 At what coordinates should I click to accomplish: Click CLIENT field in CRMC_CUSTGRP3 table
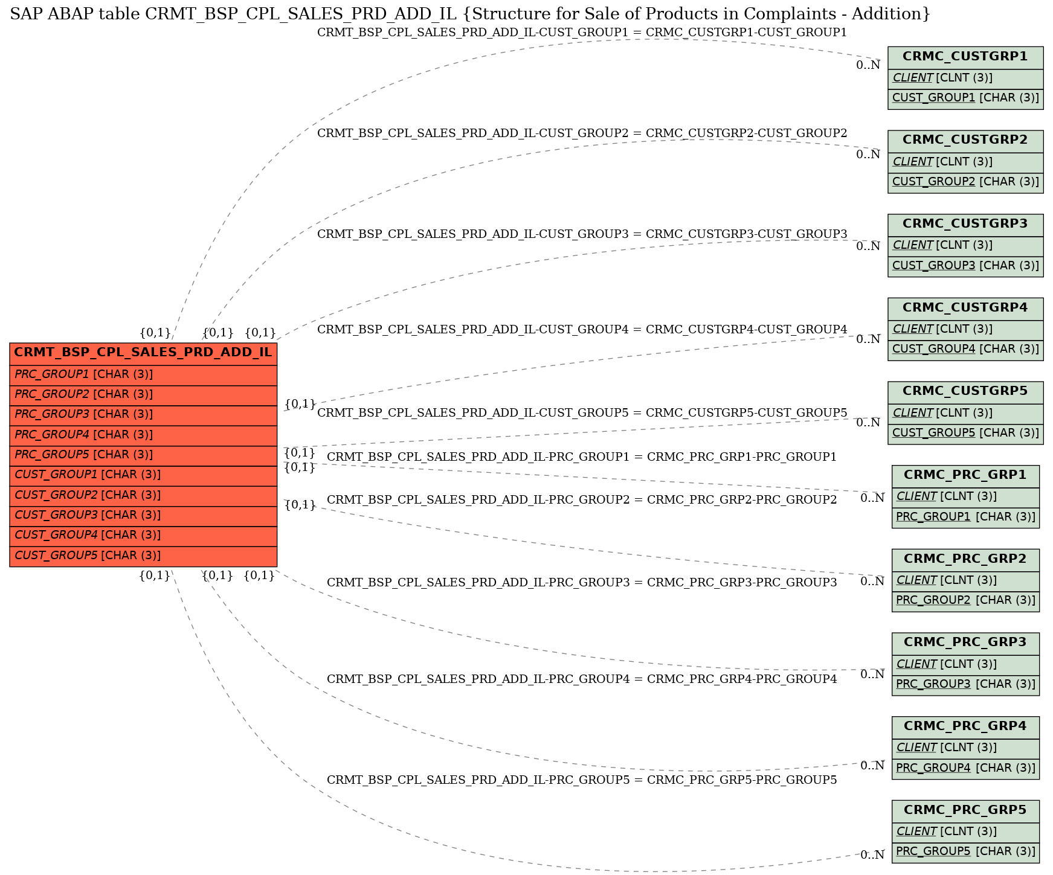tap(965, 246)
